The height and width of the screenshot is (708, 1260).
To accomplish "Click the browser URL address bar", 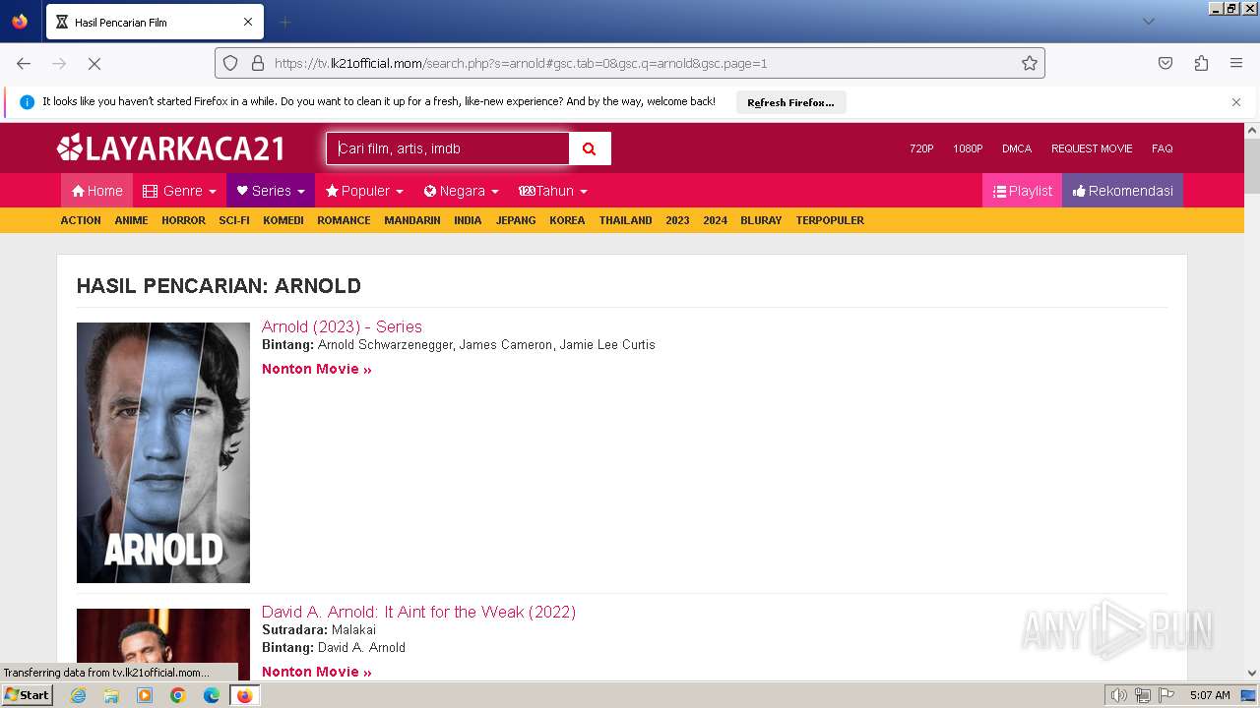I will [630, 63].
